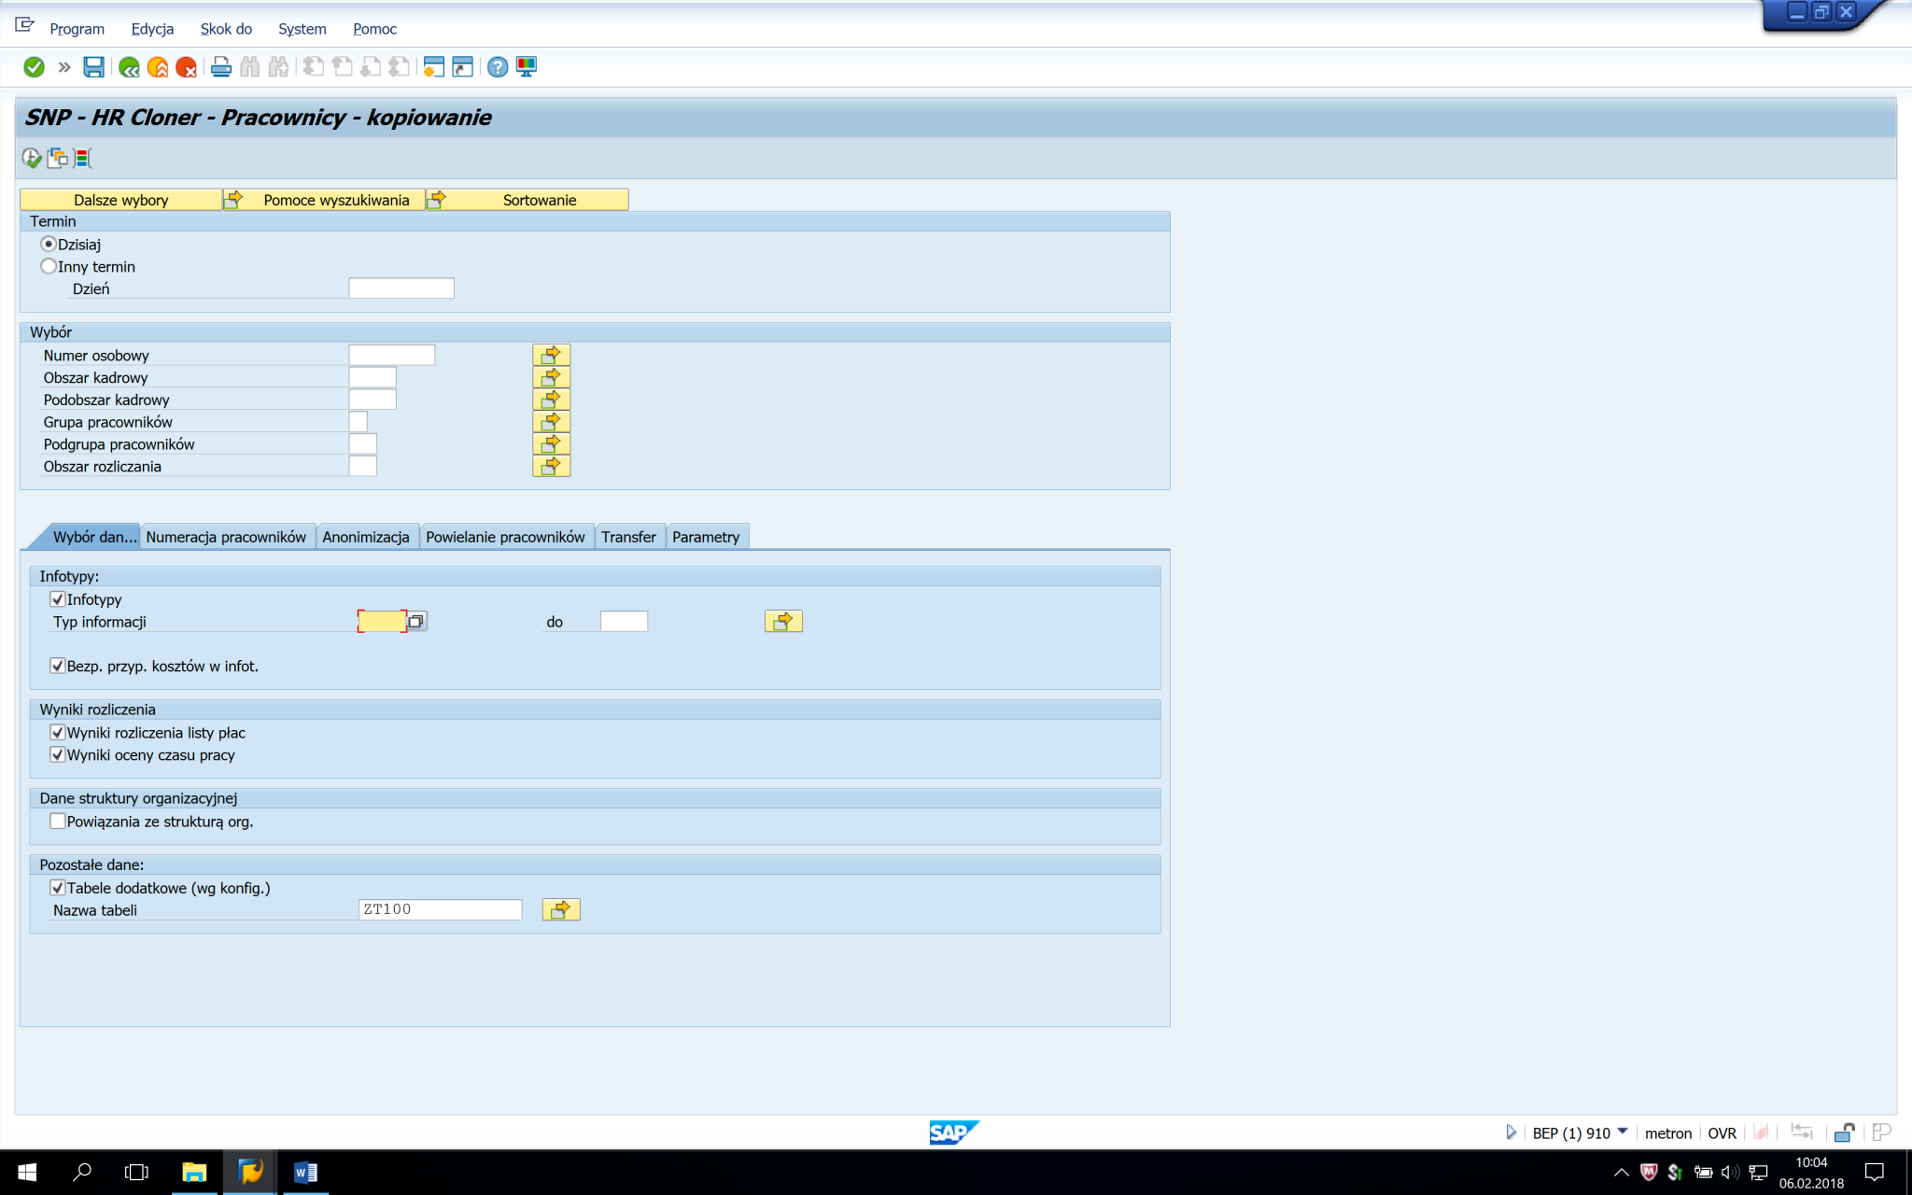The width and height of the screenshot is (1912, 1195).
Task: Generate shortcut icon in toolbar
Action: pos(462,67)
